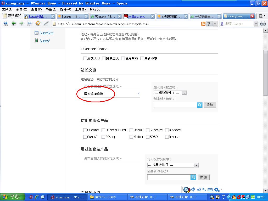Open the 查看 menu
The height and width of the screenshot is (201, 268).
tap(36, 9)
